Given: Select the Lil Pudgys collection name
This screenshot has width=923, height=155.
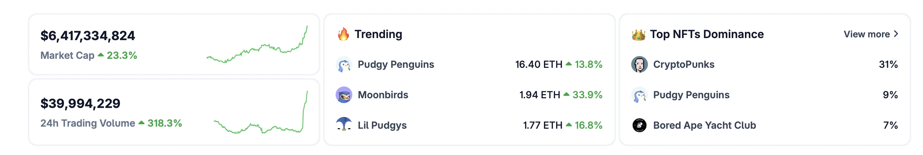Looking at the screenshot, I should (x=382, y=125).
